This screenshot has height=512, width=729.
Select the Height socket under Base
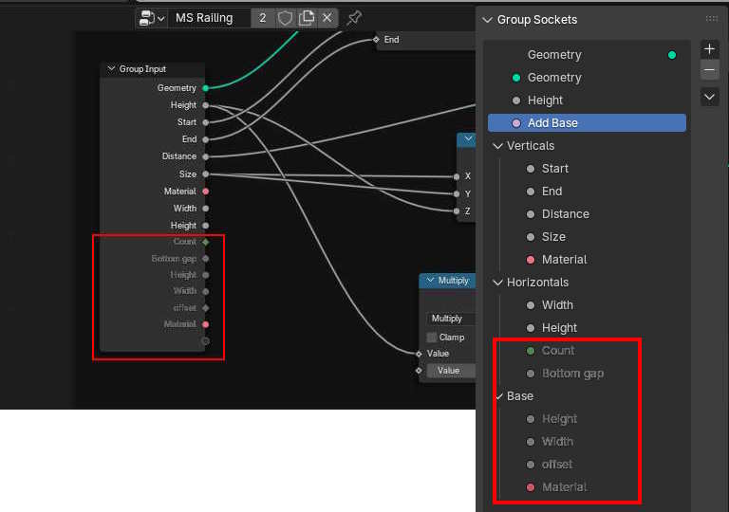coord(587,419)
